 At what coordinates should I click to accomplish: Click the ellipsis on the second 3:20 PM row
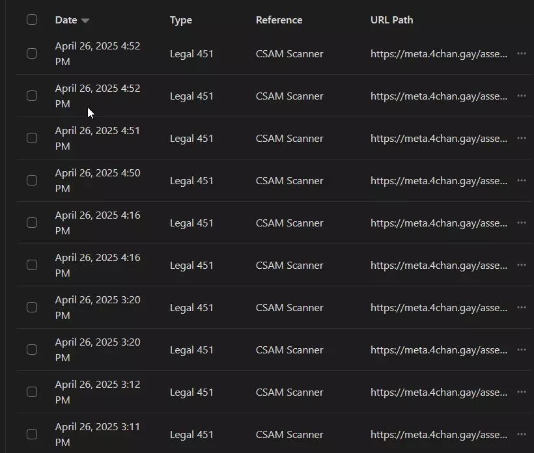(x=522, y=350)
